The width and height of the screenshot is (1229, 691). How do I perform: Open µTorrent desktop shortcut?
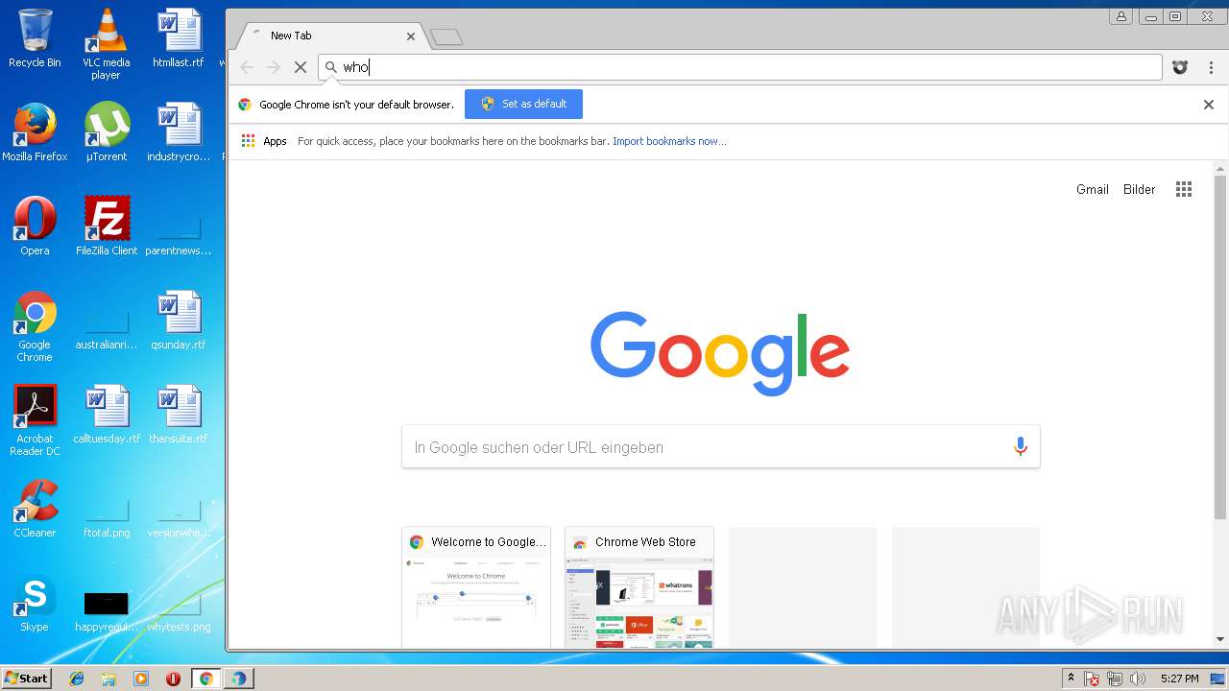click(106, 132)
